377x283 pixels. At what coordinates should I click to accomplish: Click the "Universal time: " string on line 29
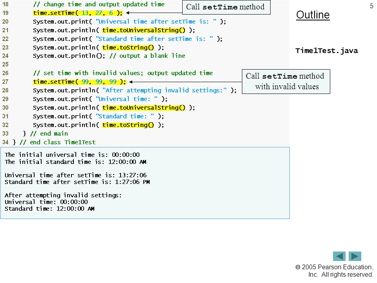(x=127, y=99)
